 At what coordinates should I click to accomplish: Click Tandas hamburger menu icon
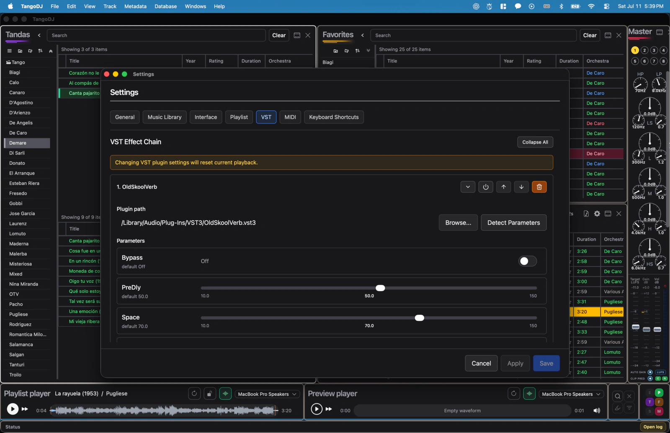click(x=9, y=51)
